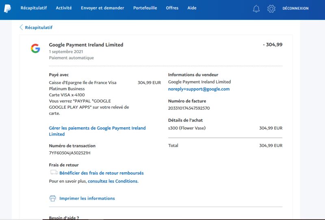Click Caisse d'Epargne Ile de France Visa text
The width and height of the screenshot is (325, 220).
click(x=82, y=83)
